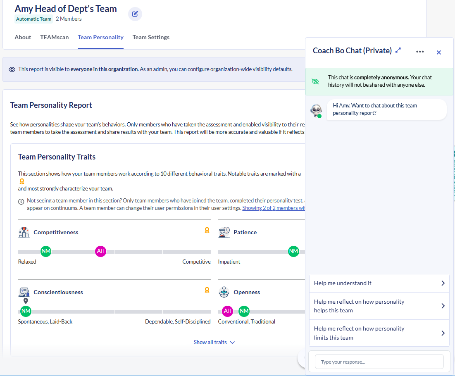Choose how personality limits this team prompt

[379, 333]
